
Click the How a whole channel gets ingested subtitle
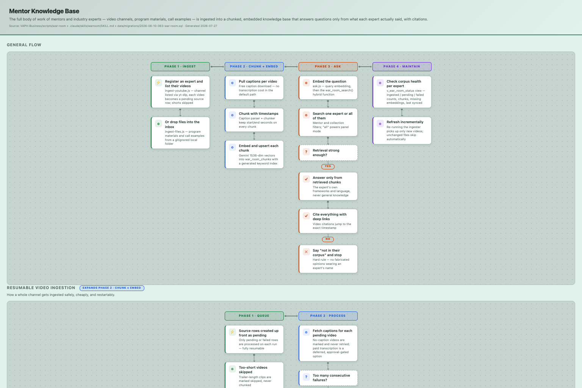pyautogui.click(x=61, y=295)
